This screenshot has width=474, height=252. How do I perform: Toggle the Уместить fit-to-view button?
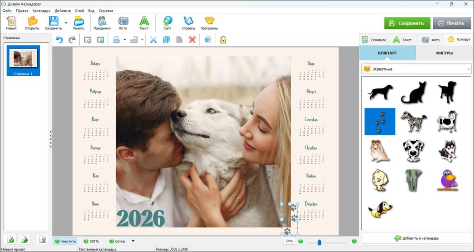[x=65, y=241]
